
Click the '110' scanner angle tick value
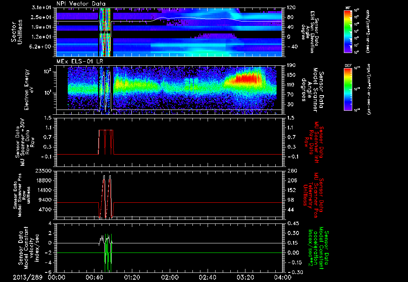[x=291, y=85]
